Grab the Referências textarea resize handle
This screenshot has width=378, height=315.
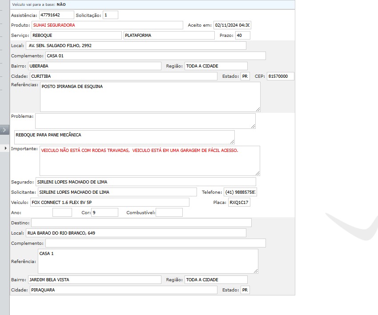[258, 109]
